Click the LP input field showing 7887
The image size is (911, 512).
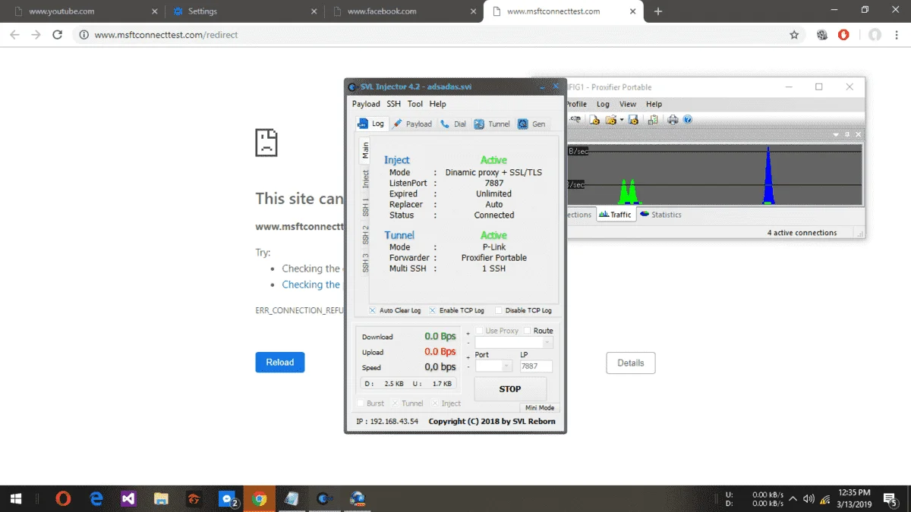click(x=536, y=366)
